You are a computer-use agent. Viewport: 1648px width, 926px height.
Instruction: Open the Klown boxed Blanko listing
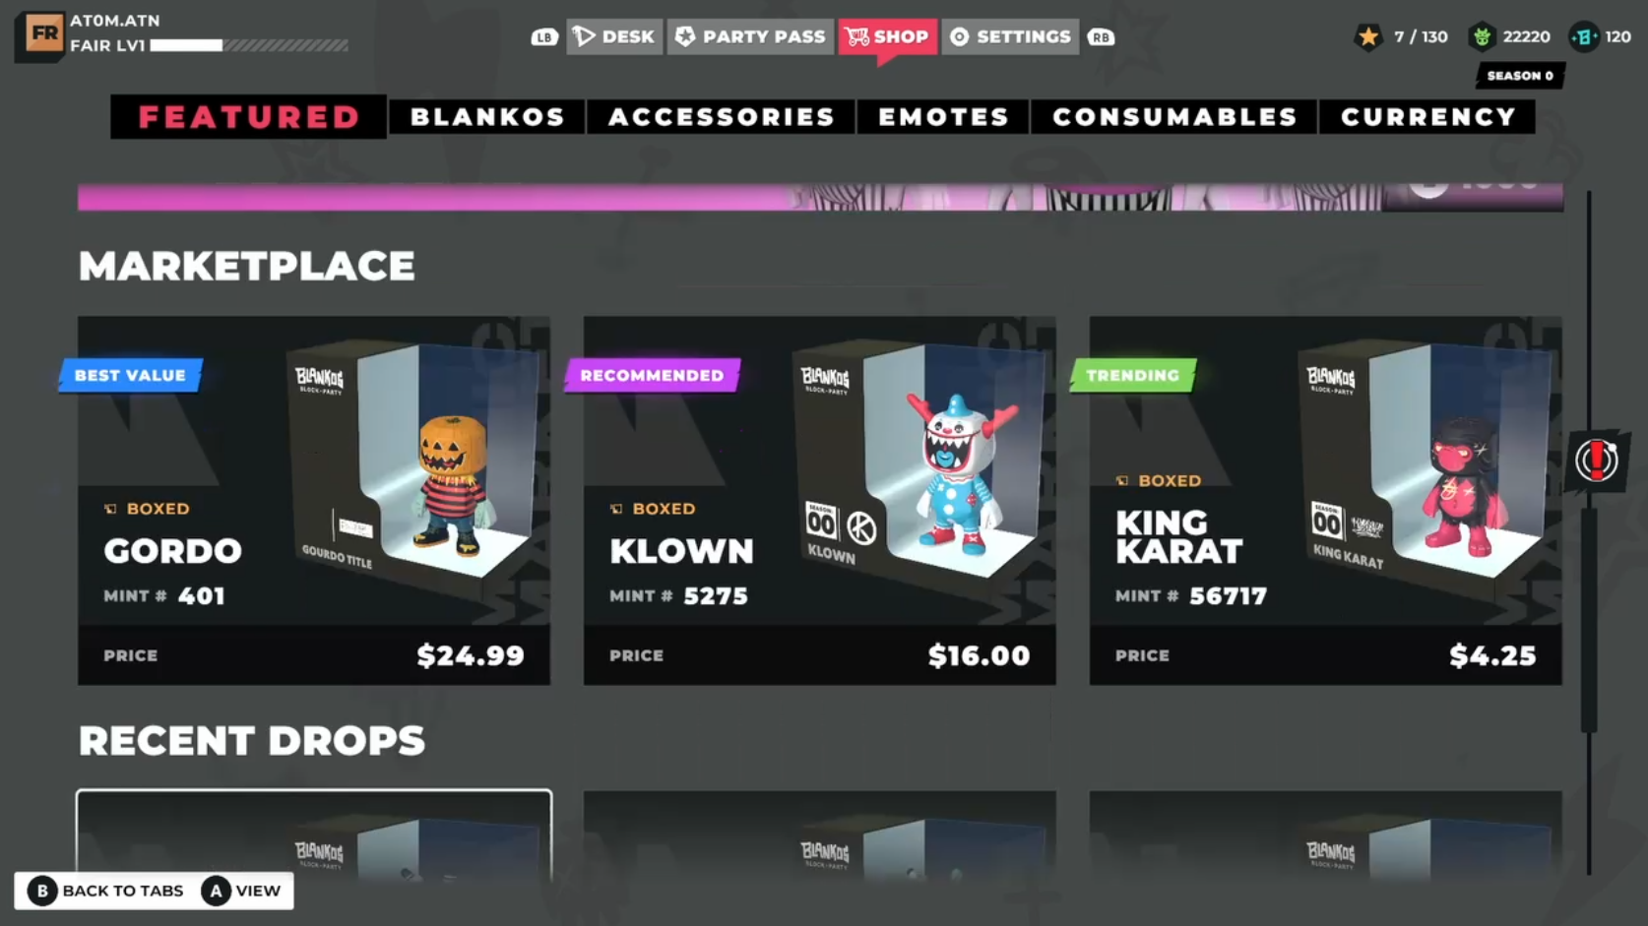(819, 500)
